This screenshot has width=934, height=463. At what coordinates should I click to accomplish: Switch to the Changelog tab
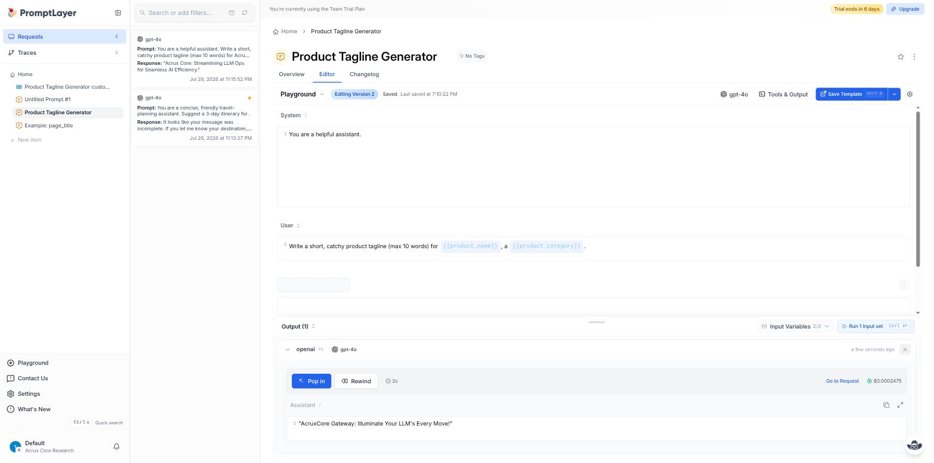point(364,74)
